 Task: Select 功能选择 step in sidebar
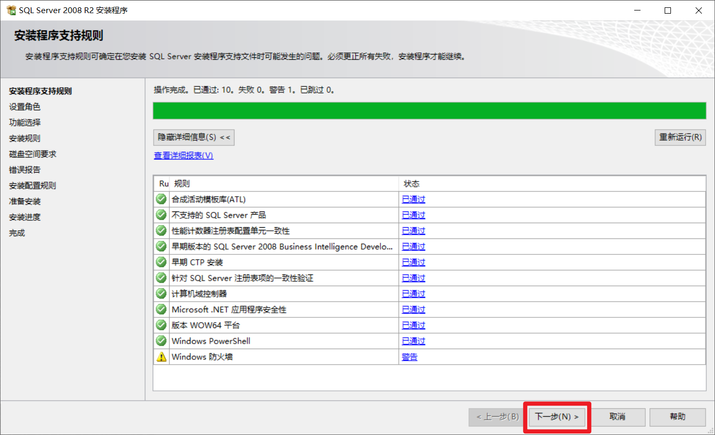[x=25, y=123]
